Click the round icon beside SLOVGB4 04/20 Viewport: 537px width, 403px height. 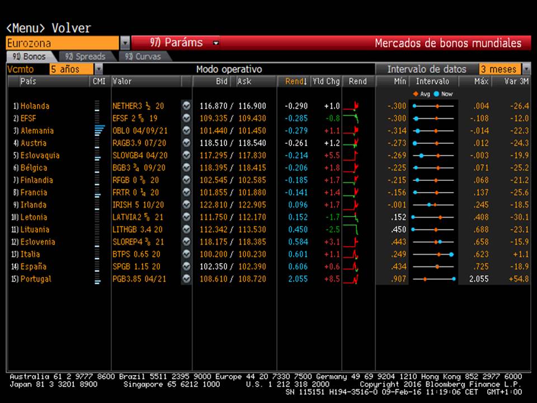coord(186,155)
